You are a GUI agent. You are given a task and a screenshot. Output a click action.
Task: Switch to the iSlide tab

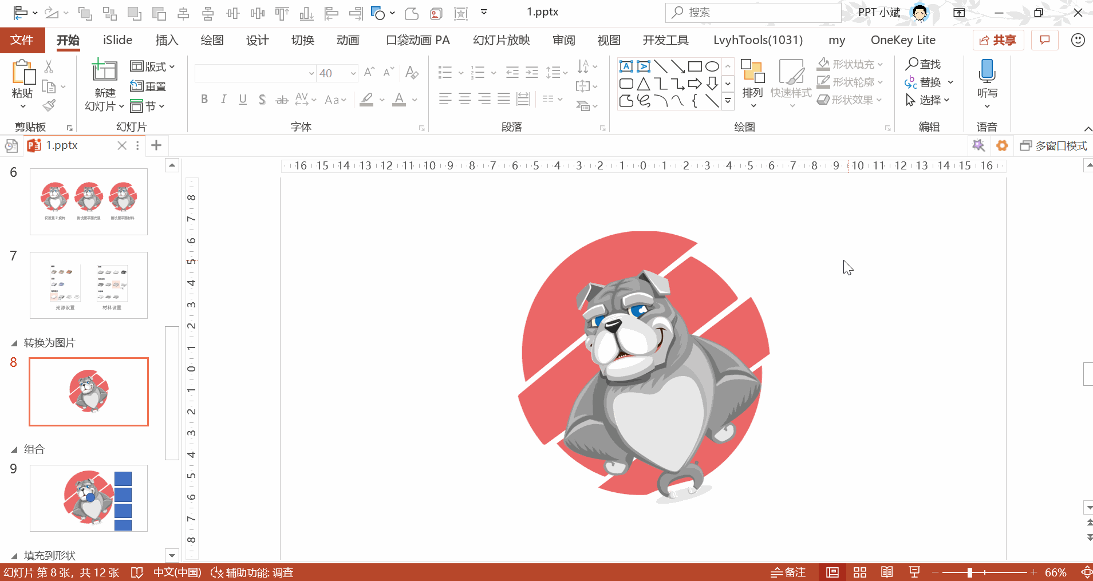(x=117, y=40)
